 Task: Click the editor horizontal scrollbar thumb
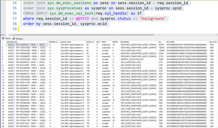pyautogui.click(x=83, y=35)
